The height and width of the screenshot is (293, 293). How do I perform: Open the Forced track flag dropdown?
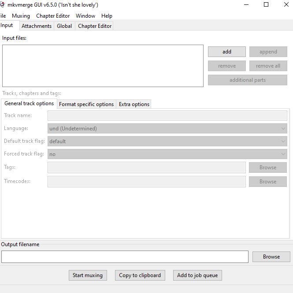coord(167,154)
